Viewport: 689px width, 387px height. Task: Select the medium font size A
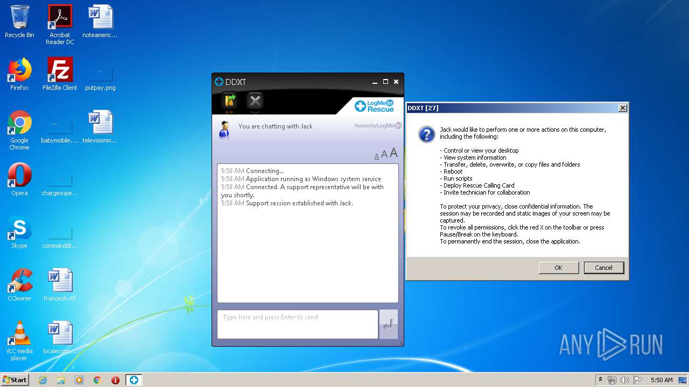click(x=384, y=155)
